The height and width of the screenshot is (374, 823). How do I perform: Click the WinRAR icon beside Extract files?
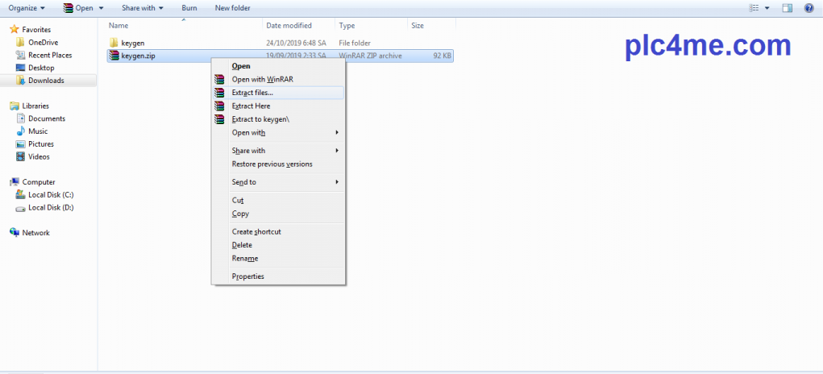[x=218, y=93]
